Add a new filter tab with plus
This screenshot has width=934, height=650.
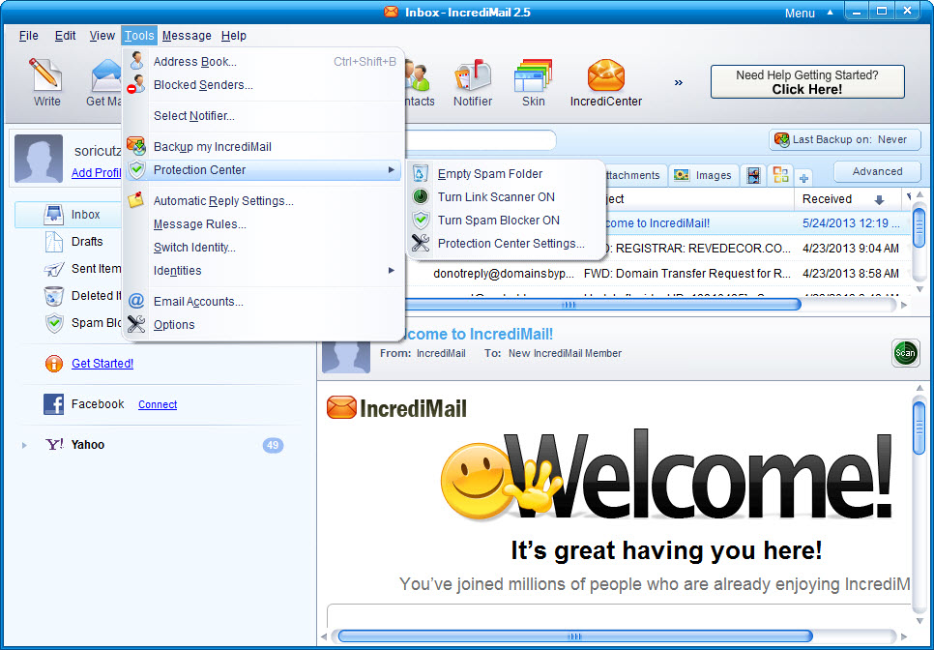804,178
